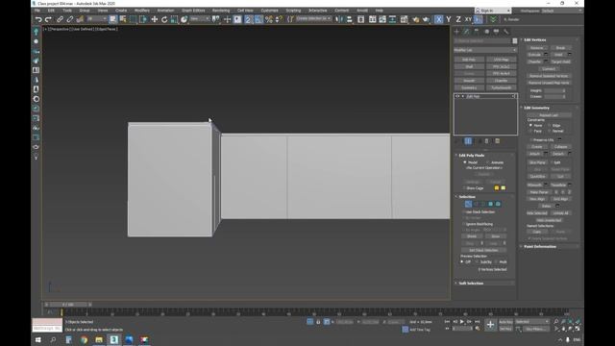The width and height of the screenshot is (615, 346).
Task: Restrict transform to Z axis
Action: point(458,19)
